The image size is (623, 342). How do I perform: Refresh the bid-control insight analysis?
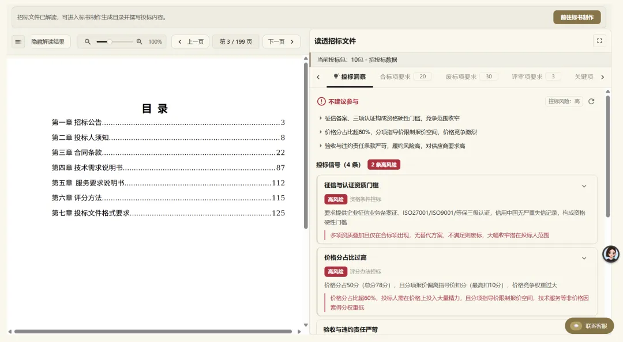tap(591, 101)
